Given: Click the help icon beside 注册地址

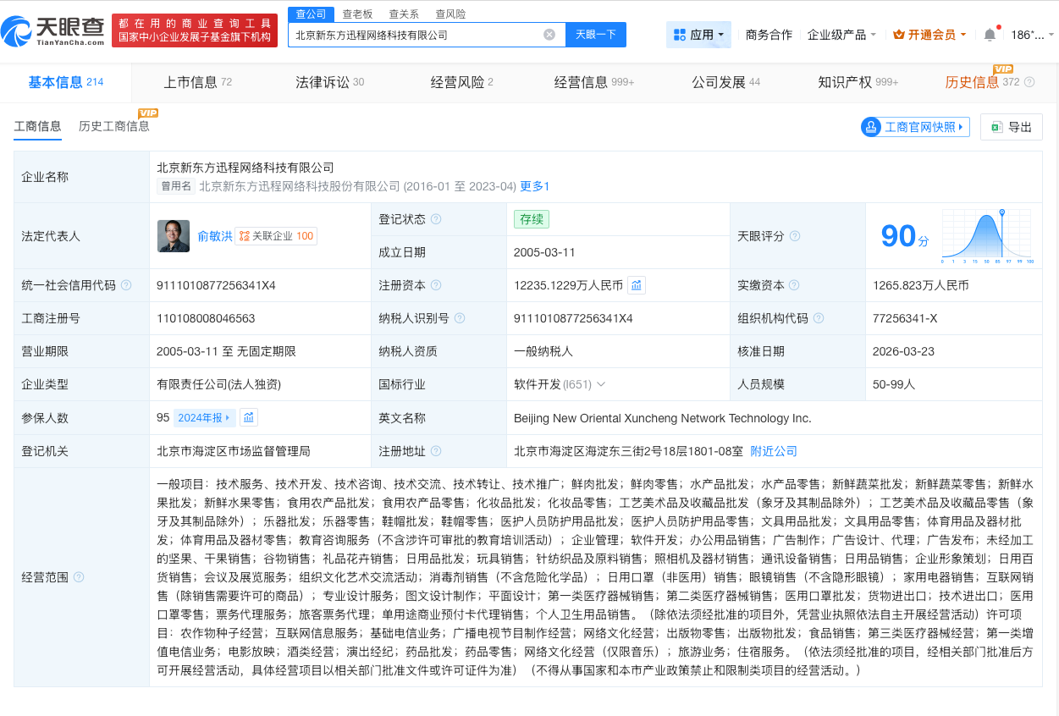Looking at the screenshot, I should pyautogui.click(x=436, y=451).
